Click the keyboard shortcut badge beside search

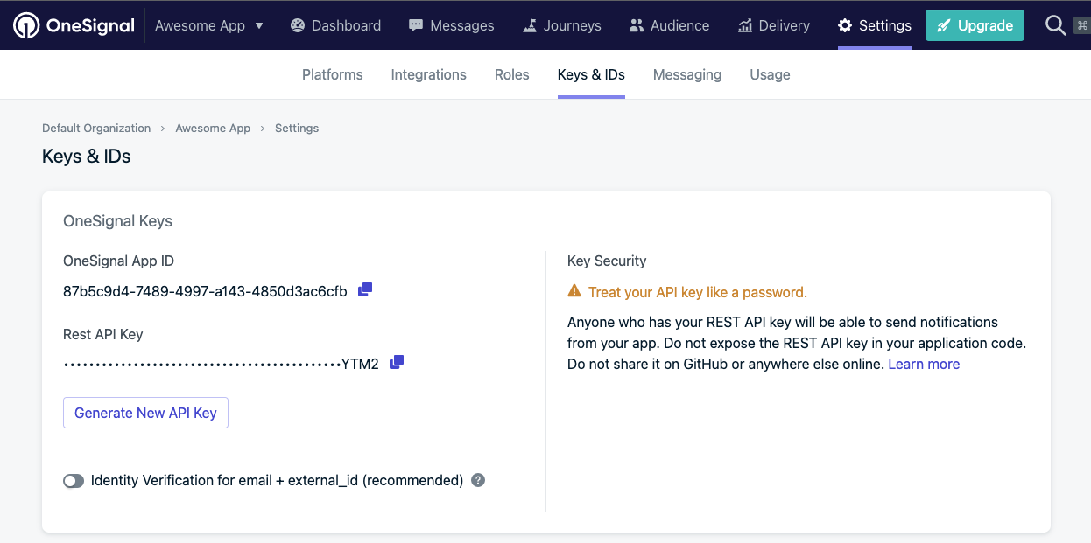point(1082,25)
